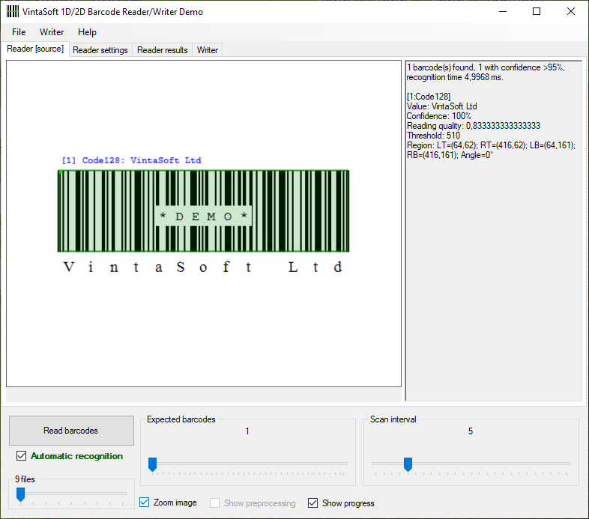Select the Reader [source] tab
The height and width of the screenshot is (519, 589).
35,49
